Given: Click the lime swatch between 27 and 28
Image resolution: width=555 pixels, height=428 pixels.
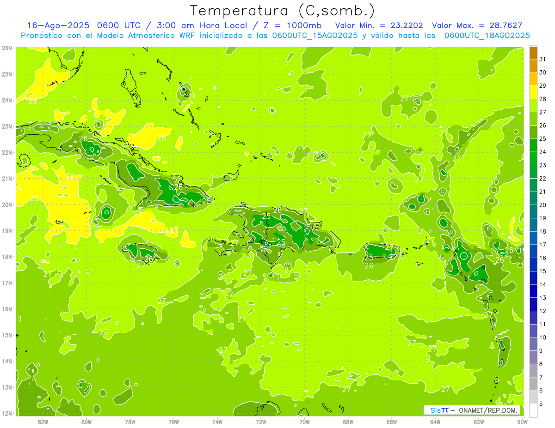Looking at the screenshot, I should (x=533, y=106).
